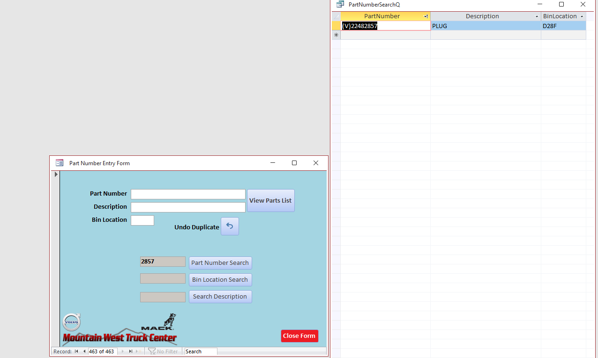Viewport: 598px width, 358px height.
Task: Click the datasheet icon in PartNumberSearchQ title bar
Action: 340,4
